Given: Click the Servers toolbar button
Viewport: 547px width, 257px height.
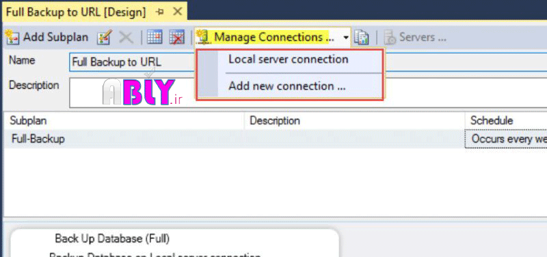Looking at the screenshot, I should pyautogui.click(x=415, y=38).
